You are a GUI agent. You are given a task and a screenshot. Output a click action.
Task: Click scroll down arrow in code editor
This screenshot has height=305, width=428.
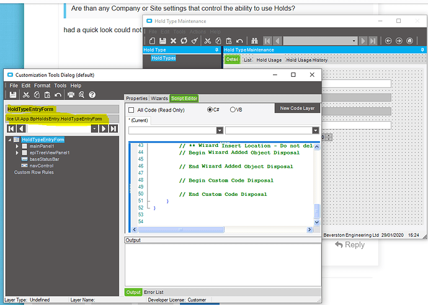tap(316, 223)
